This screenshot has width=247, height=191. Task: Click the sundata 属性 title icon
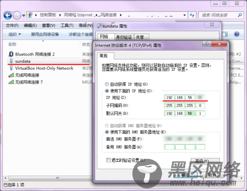point(98,26)
